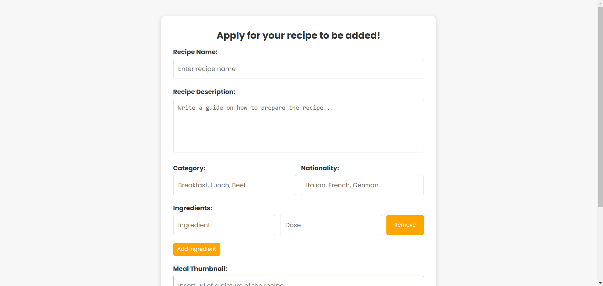Image resolution: width=603 pixels, height=286 pixels.
Task: Focus the Recipe Description text area
Action: pyautogui.click(x=298, y=126)
